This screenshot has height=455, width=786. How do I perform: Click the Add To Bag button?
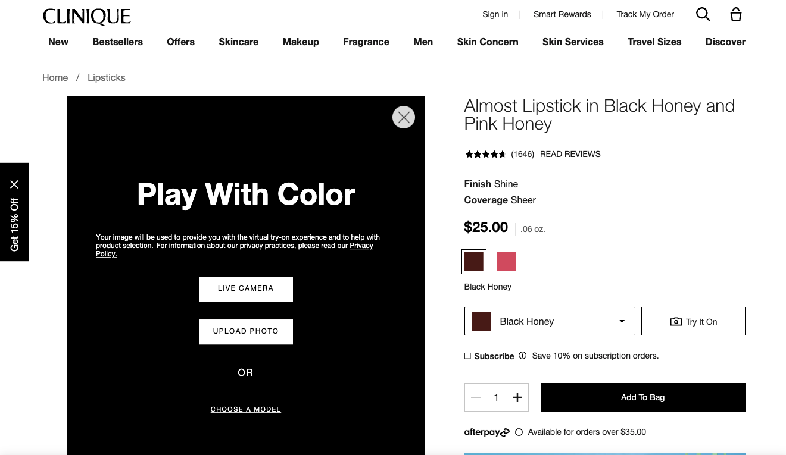pos(643,397)
